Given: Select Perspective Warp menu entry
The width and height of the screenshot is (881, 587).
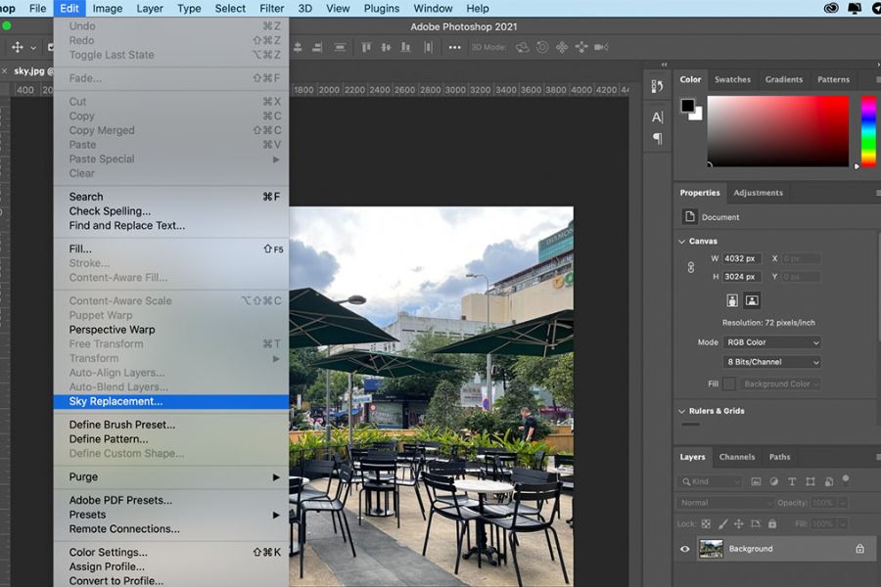Looking at the screenshot, I should click(112, 330).
